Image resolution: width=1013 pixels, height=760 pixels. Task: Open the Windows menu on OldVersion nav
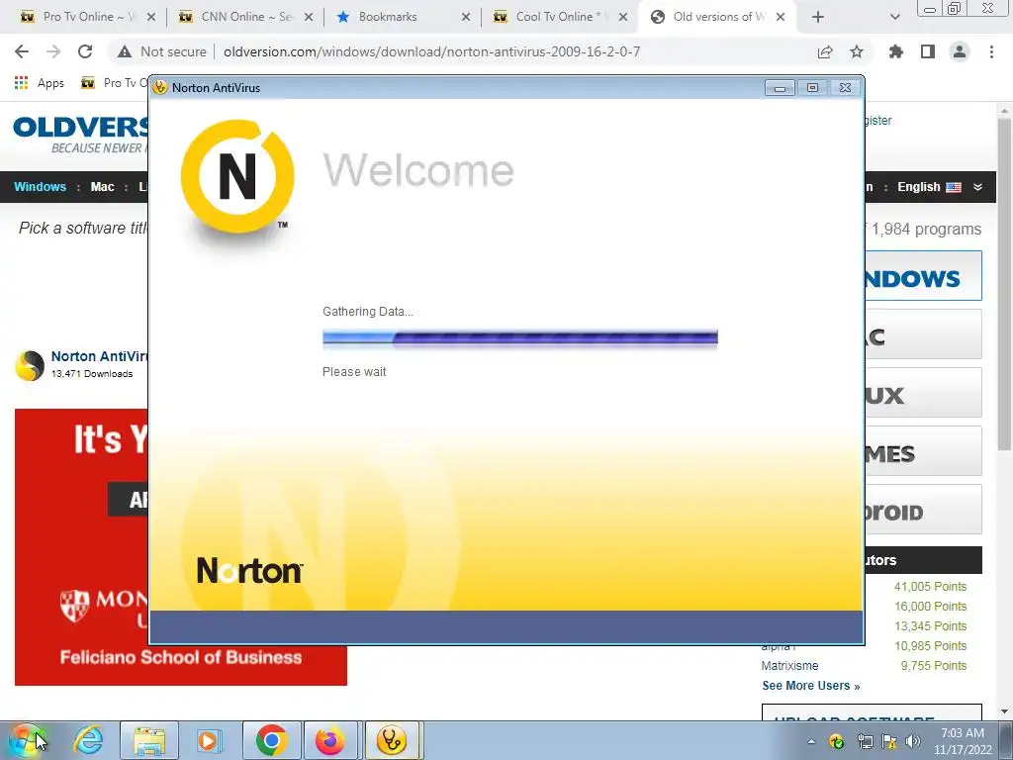40,187
